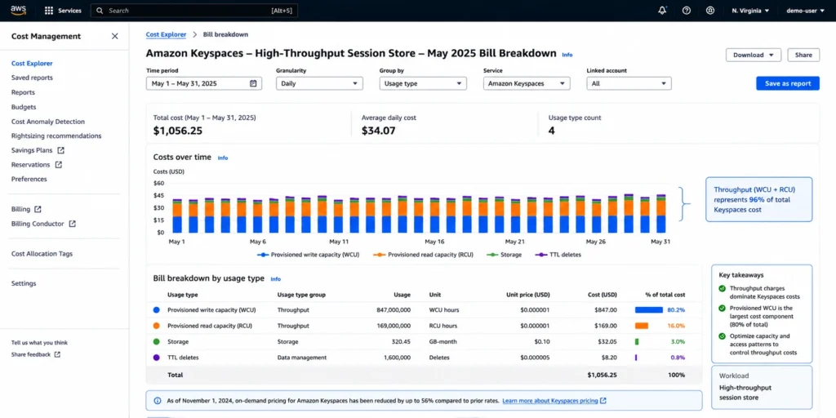Screen dimensions: 836x418
Task: Open the Linked account All dropdown
Action: click(629, 83)
